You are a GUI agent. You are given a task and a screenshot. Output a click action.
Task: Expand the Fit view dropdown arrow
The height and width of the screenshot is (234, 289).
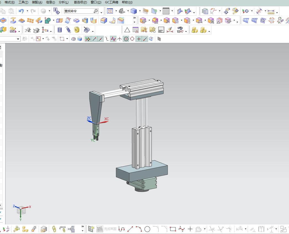tap(116, 11)
